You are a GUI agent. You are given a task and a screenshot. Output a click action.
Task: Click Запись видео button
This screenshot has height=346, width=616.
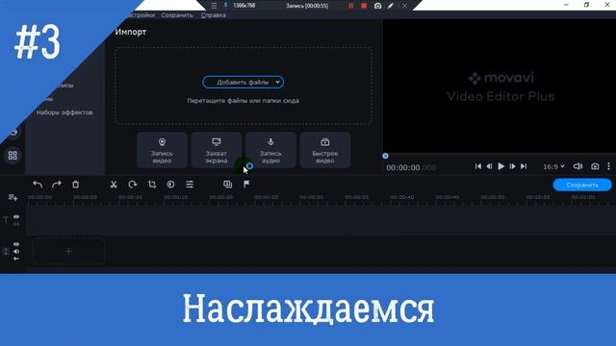pos(162,150)
